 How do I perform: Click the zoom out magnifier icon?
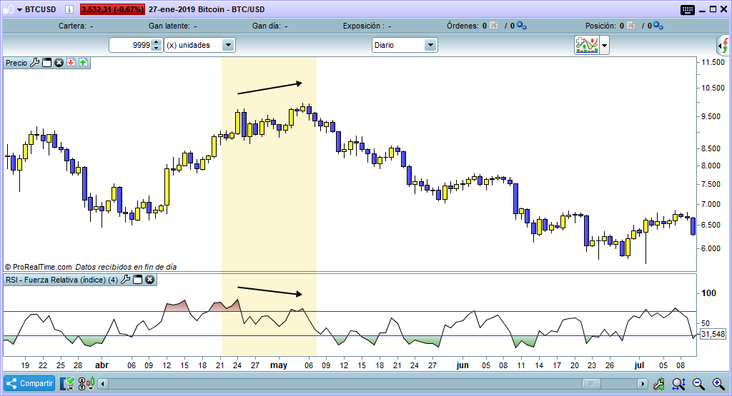pos(698,384)
